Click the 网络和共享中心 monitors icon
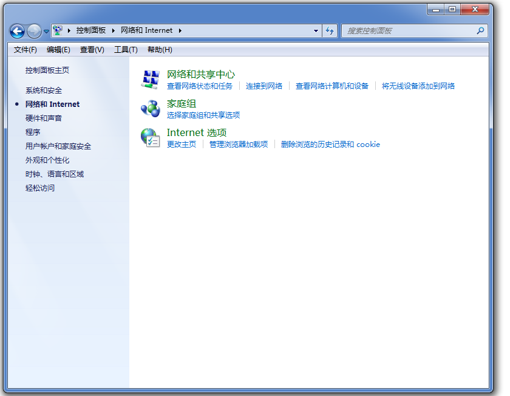The width and height of the screenshot is (510, 396). click(151, 80)
